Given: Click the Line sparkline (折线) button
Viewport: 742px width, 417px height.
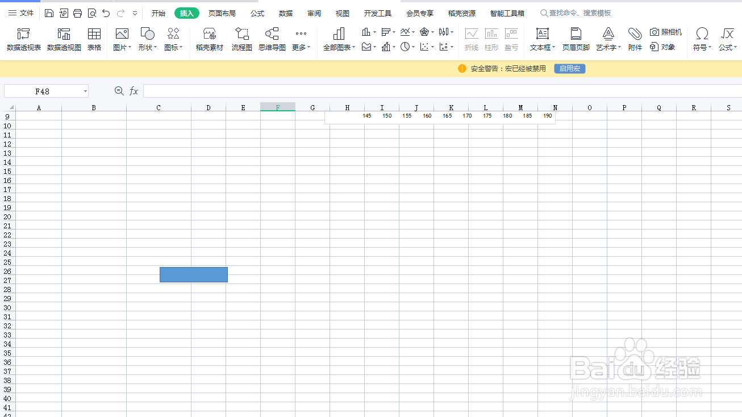Looking at the screenshot, I should point(472,40).
